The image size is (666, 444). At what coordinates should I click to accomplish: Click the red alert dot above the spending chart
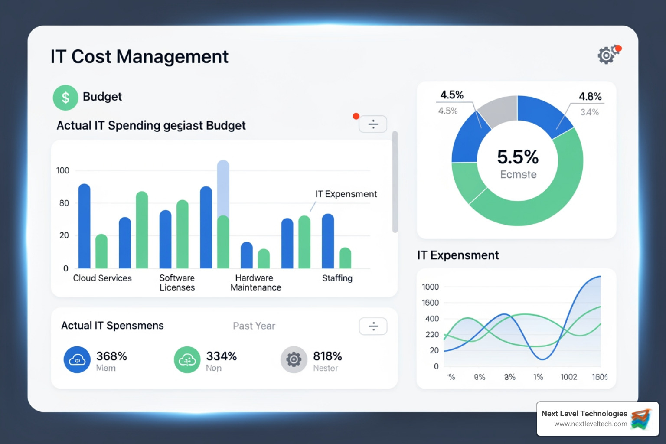click(x=356, y=116)
